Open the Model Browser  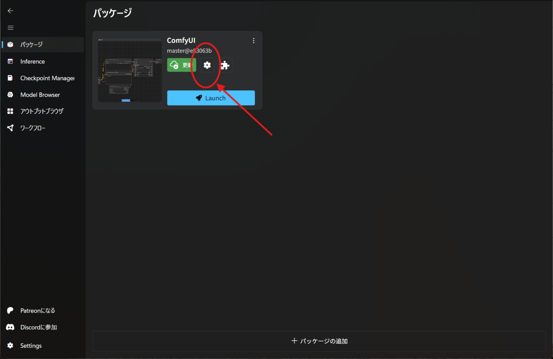click(43, 94)
